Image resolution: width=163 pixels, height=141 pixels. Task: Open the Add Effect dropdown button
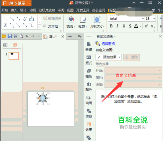coord(109,57)
